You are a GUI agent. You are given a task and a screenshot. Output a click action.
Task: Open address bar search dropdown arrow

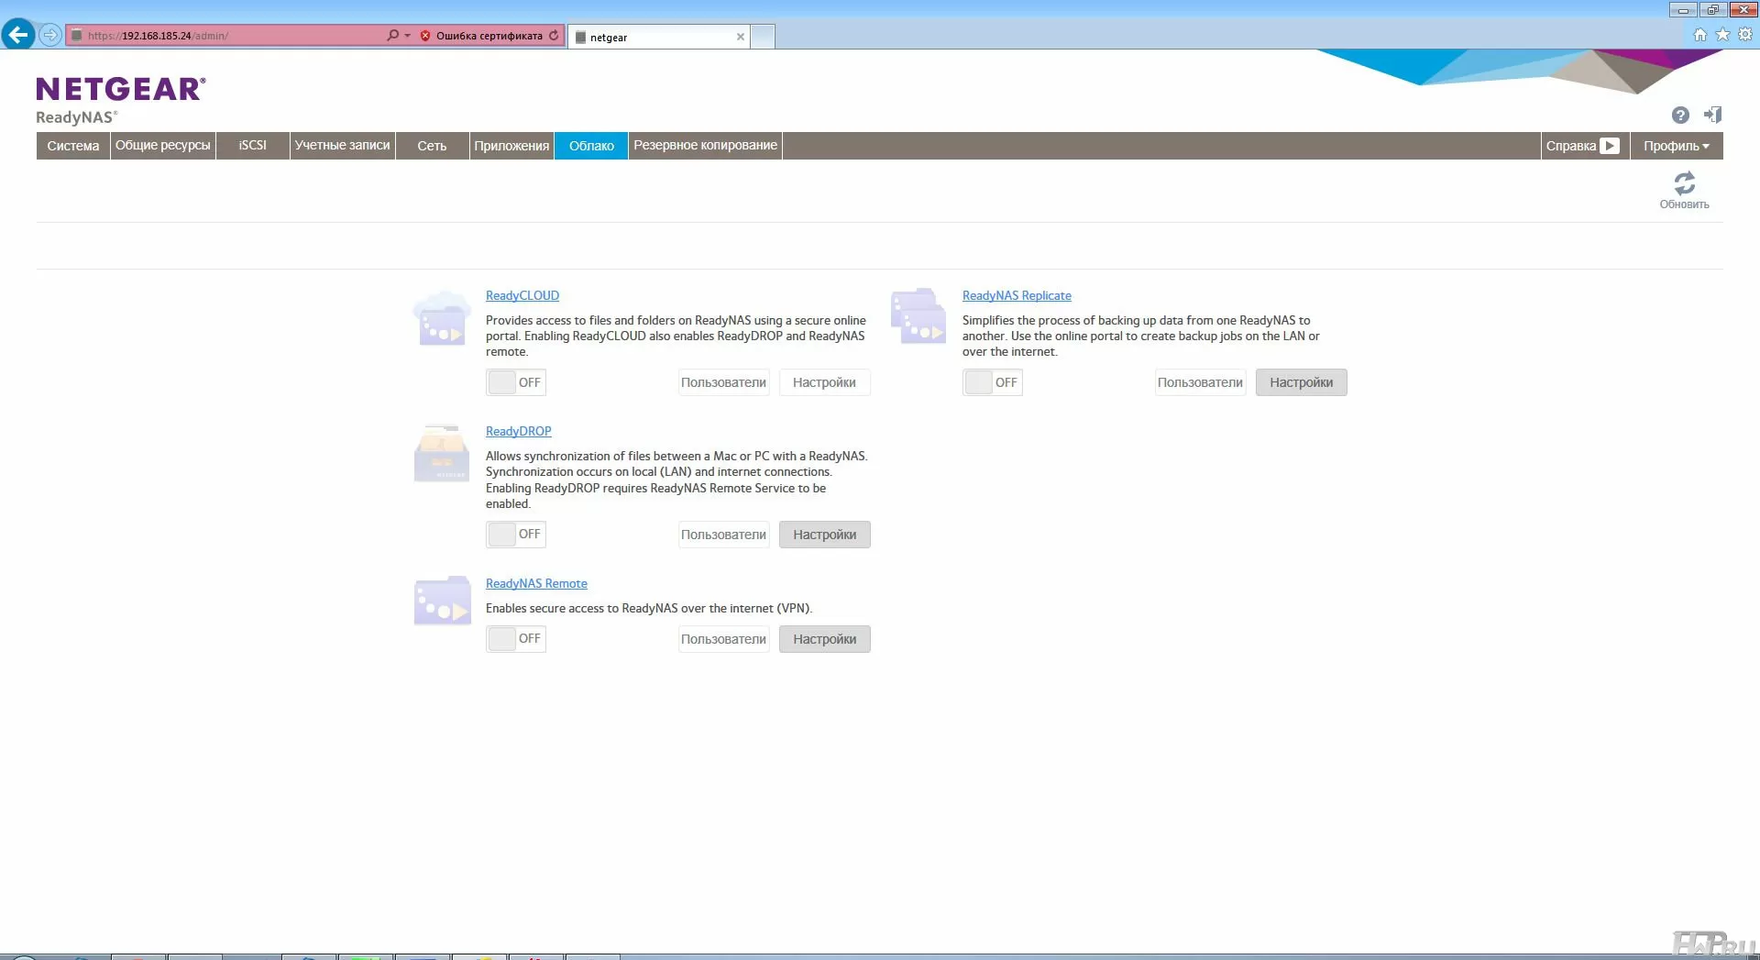(x=407, y=36)
